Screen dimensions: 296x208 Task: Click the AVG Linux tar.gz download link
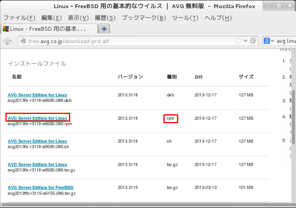tap(37, 164)
